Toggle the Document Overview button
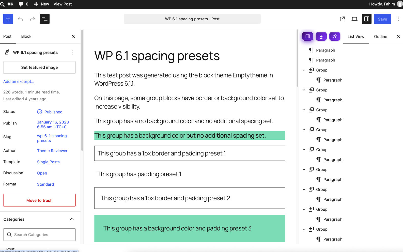403x252 pixels. [45, 19]
